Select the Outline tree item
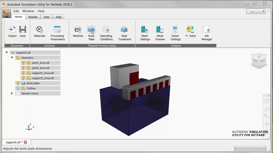Viewport: 273px width, 153px height. (31, 88)
